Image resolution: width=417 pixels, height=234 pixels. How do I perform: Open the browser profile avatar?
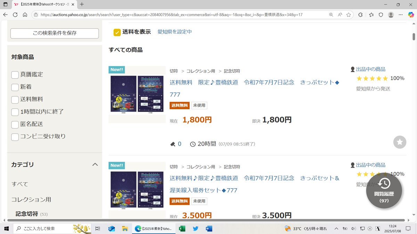pos(391,15)
